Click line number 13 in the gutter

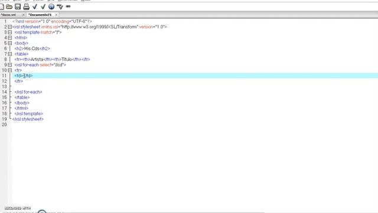pos(4,86)
